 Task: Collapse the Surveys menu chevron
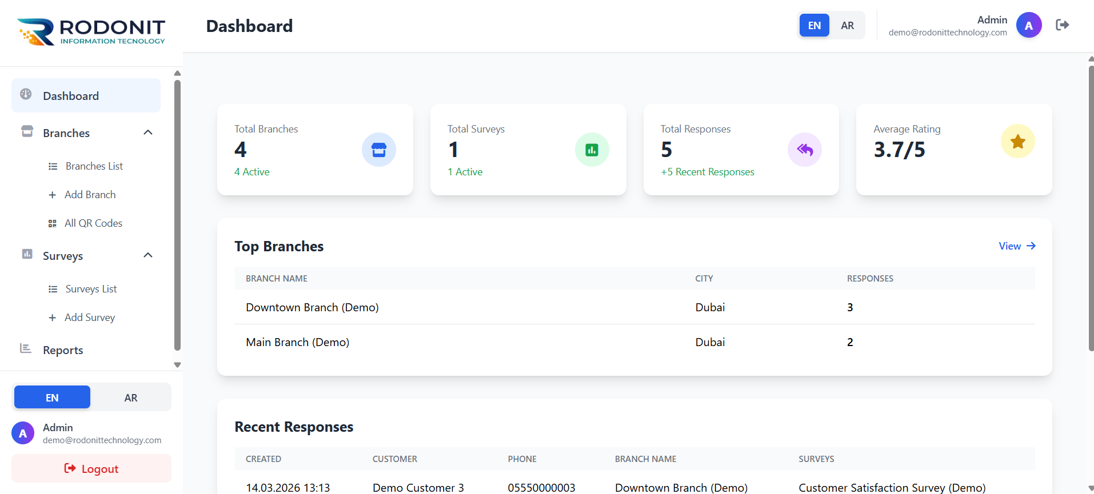148,255
